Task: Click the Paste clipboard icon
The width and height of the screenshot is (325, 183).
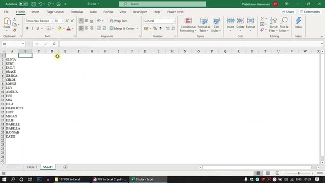Action: pos(7,21)
